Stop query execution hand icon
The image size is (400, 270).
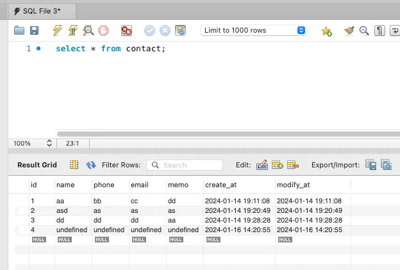pos(103,30)
